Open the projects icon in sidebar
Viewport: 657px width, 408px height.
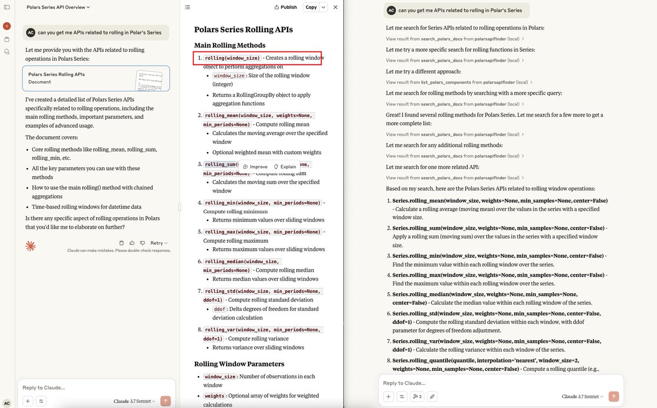pos(7,39)
